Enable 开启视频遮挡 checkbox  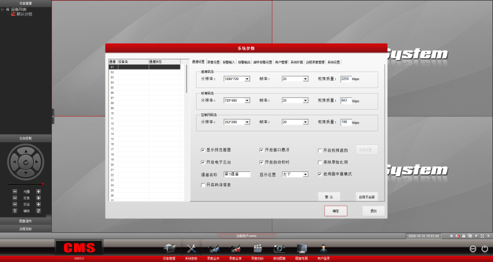[x=320, y=150]
